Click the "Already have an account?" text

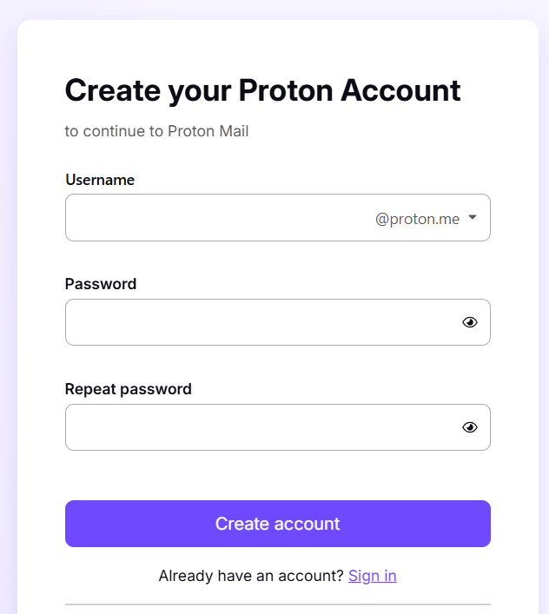251,576
